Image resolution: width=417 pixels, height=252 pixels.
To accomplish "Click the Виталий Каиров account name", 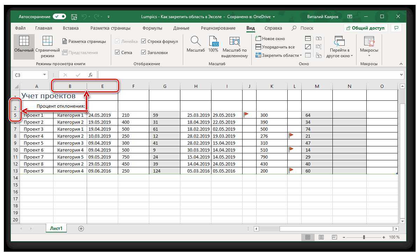I will click(323, 17).
